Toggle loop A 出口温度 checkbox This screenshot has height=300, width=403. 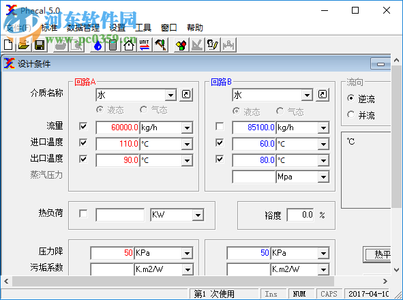pyautogui.click(x=83, y=159)
